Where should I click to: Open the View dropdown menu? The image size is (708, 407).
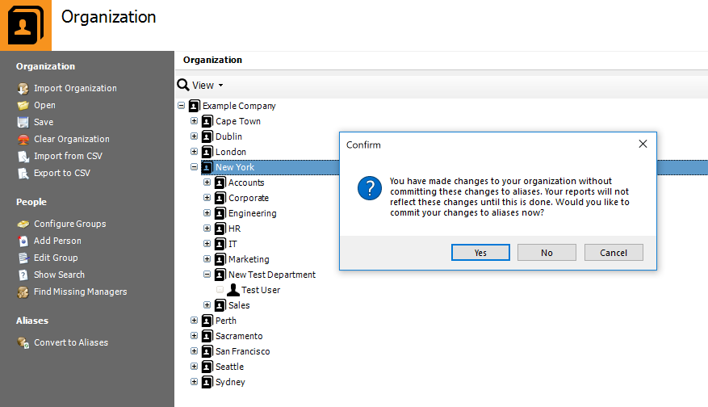pyautogui.click(x=201, y=86)
